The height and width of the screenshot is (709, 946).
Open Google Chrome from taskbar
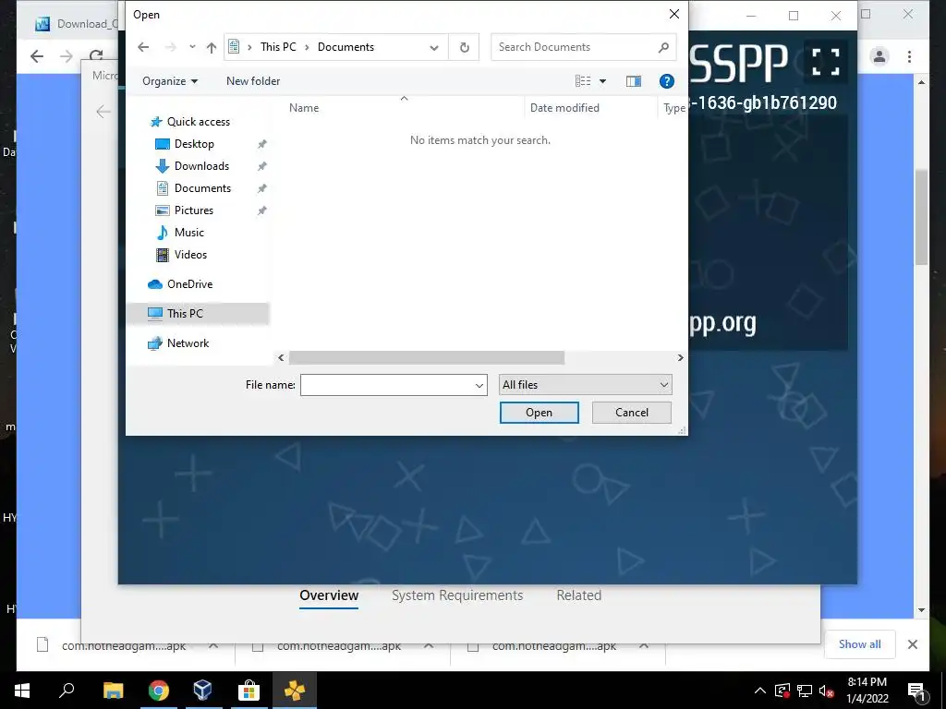(x=159, y=691)
